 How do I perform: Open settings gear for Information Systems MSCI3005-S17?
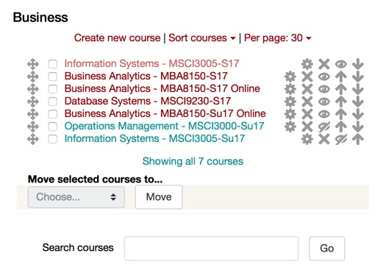click(307, 64)
